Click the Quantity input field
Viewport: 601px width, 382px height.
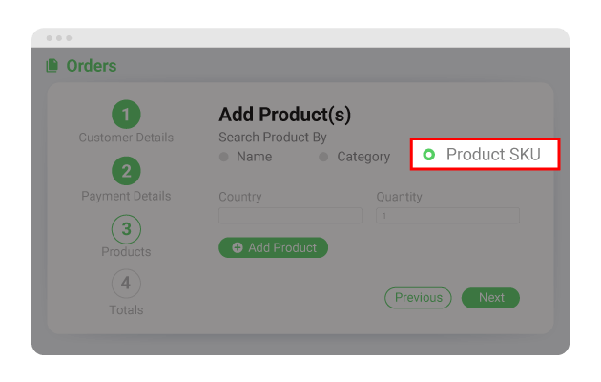click(447, 216)
